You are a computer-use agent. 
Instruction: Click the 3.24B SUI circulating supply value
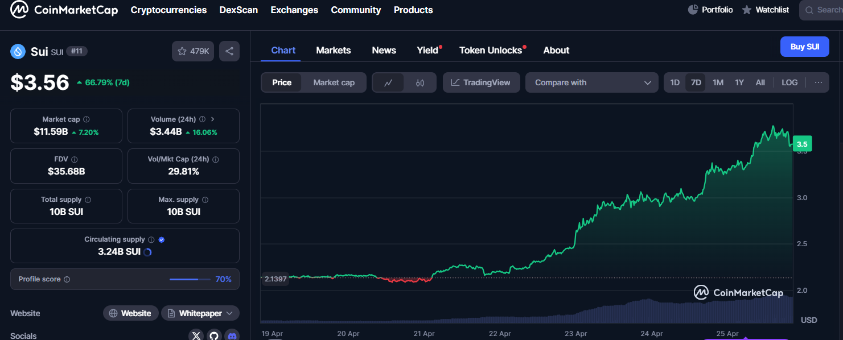tap(119, 251)
